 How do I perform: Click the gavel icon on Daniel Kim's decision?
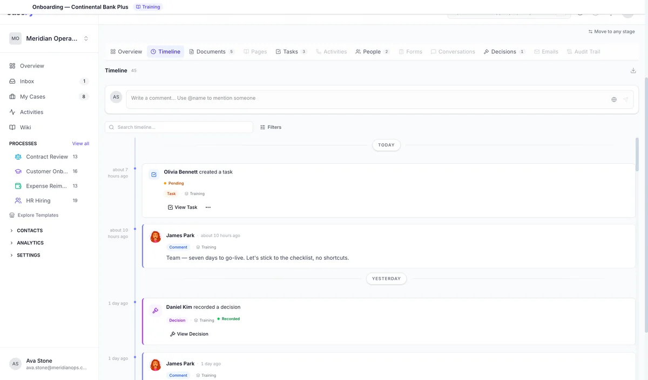tap(156, 310)
